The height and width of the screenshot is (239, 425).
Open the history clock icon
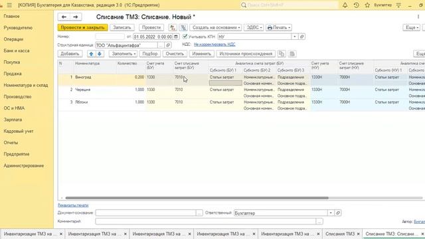pyautogui.click(x=356, y=5)
